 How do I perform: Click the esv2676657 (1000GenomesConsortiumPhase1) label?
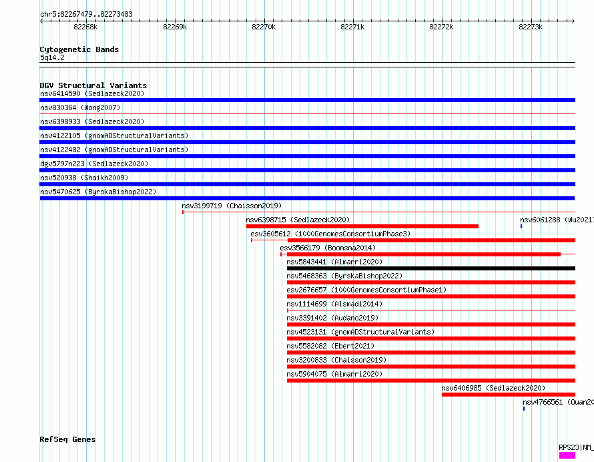[366, 290]
